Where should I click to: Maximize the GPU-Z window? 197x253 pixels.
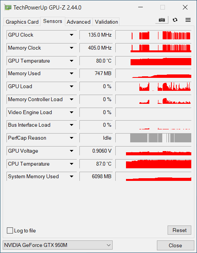pyautogui.click(x=163, y=7)
